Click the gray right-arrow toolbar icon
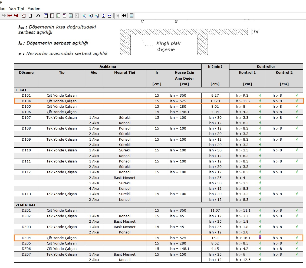 [x=4, y=16]
